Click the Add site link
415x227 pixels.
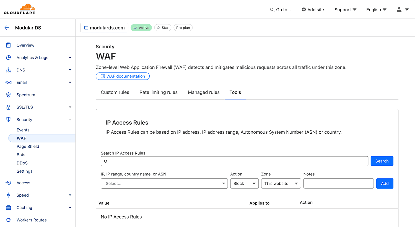[313, 10]
